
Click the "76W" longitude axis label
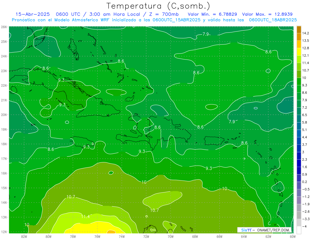[x=97, y=236]
